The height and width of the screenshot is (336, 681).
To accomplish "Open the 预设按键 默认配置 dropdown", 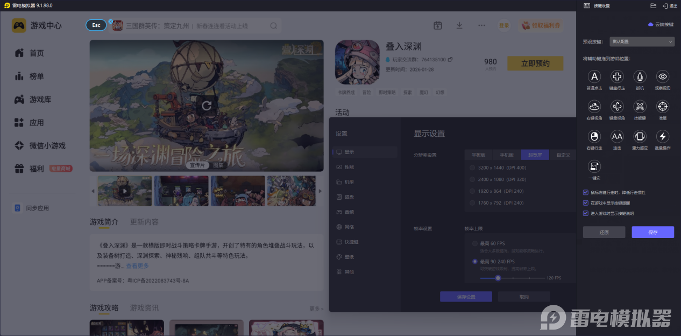I will [x=642, y=41].
